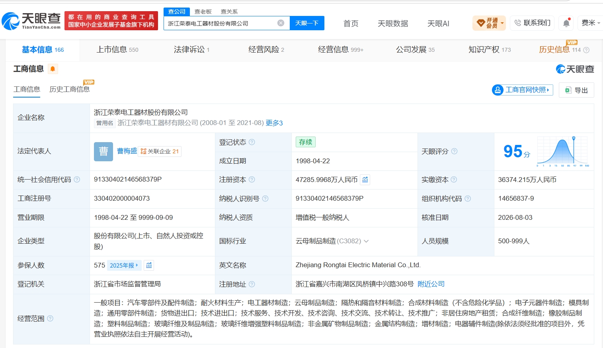Viewport: 603px width, 348px height.
Task: Clear the search box text
Action: pyautogui.click(x=281, y=23)
